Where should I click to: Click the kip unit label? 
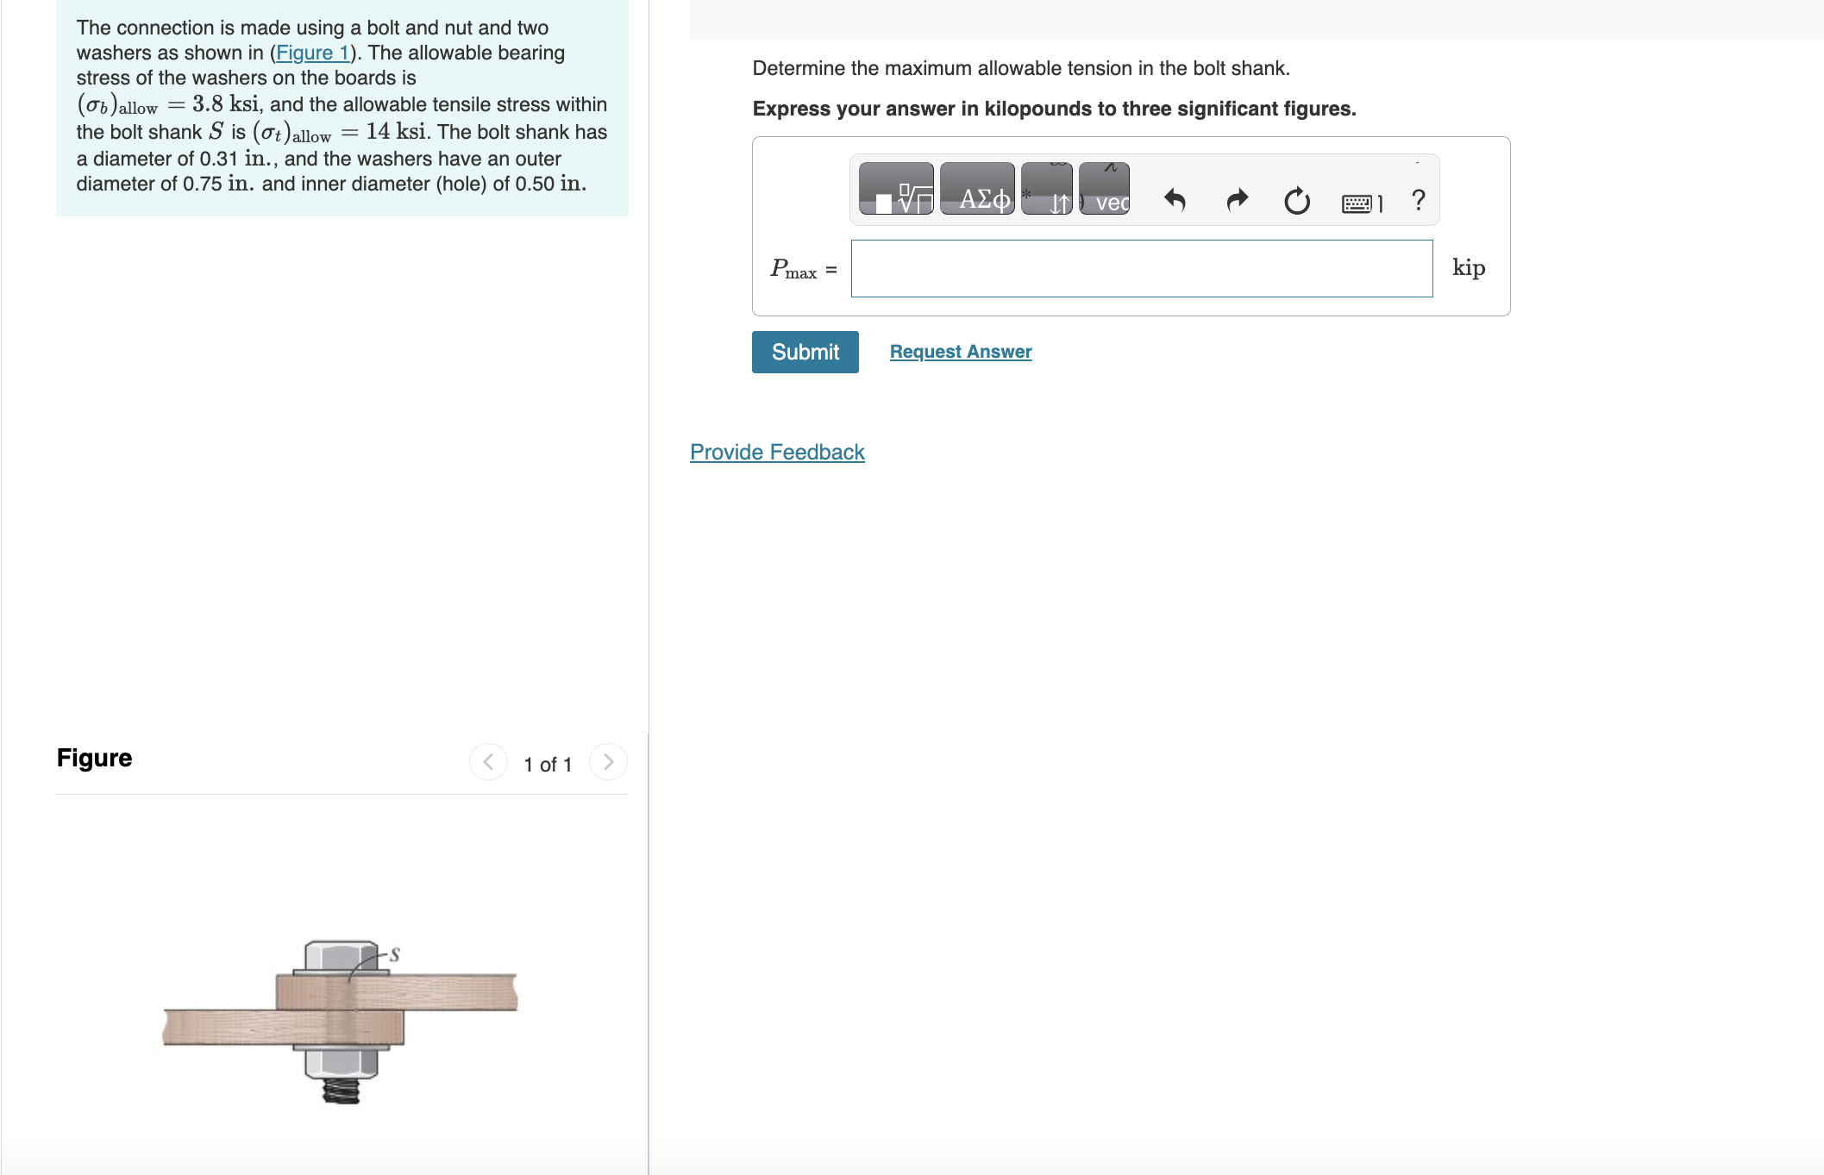pyautogui.click(x=1468, y=268)
